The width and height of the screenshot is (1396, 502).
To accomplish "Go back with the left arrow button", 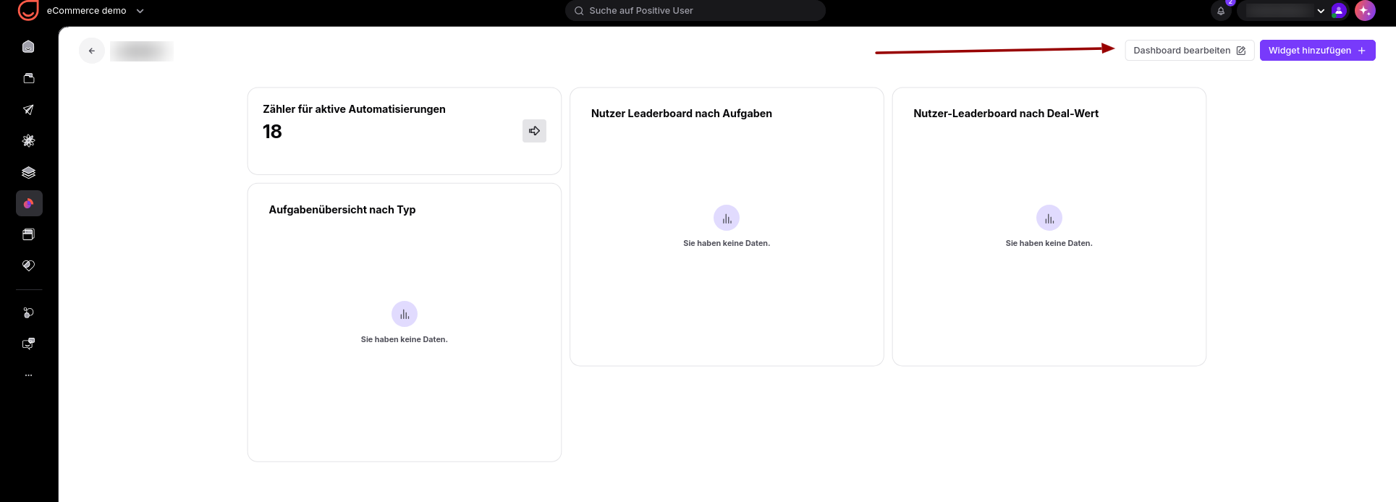I will coord(92,51).
